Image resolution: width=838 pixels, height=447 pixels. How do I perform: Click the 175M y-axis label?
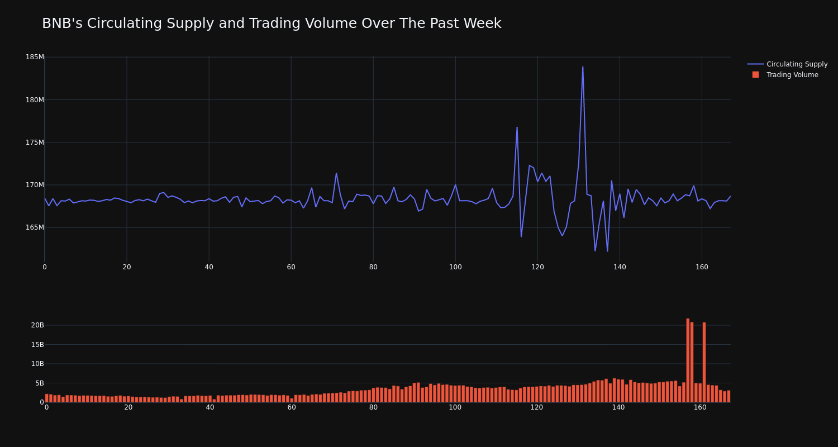coord(35,142)
